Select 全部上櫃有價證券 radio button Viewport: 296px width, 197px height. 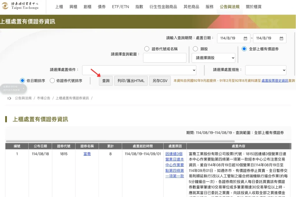pos(244,49)
